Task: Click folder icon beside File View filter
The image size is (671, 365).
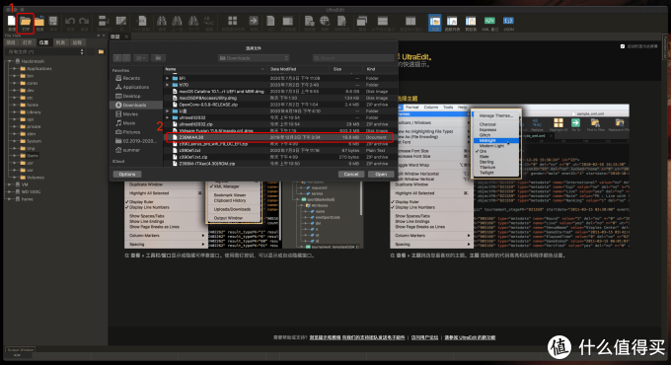Action: click(101, 51)
